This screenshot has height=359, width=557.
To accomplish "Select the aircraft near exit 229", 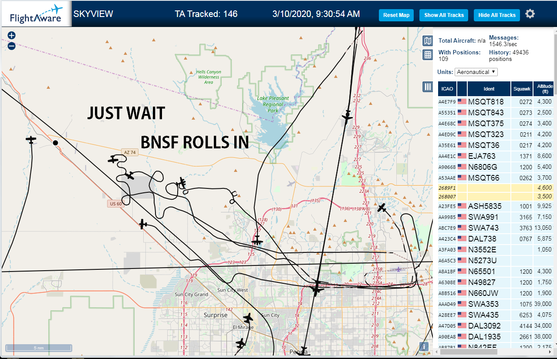I will [347, 117].
